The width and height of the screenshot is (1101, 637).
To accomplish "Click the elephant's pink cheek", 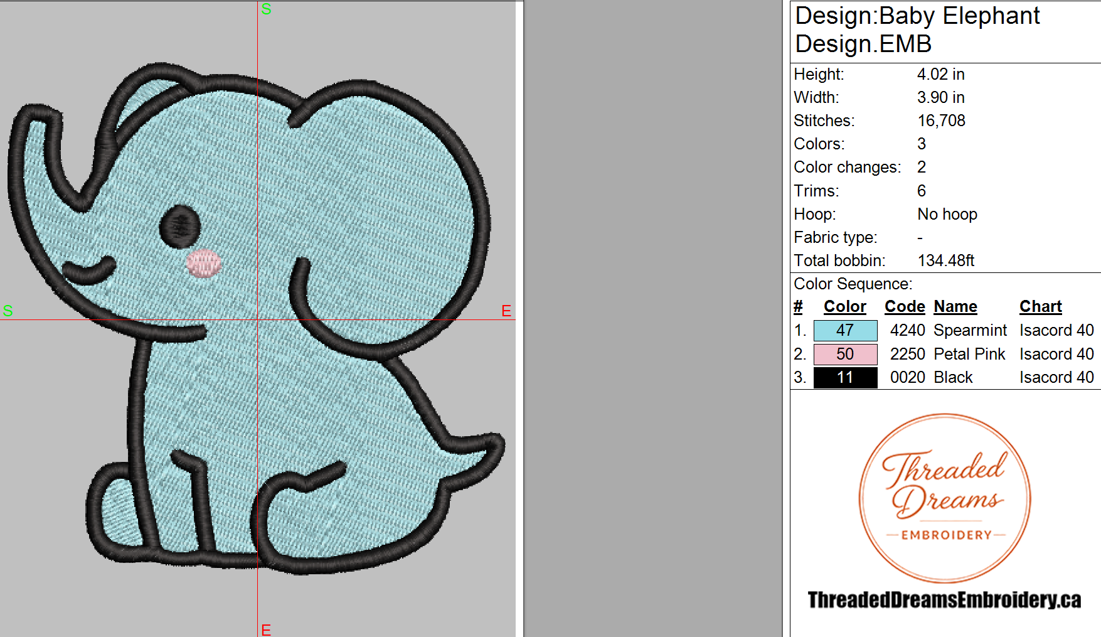I will pyautogui.click(x=204, y=263).
